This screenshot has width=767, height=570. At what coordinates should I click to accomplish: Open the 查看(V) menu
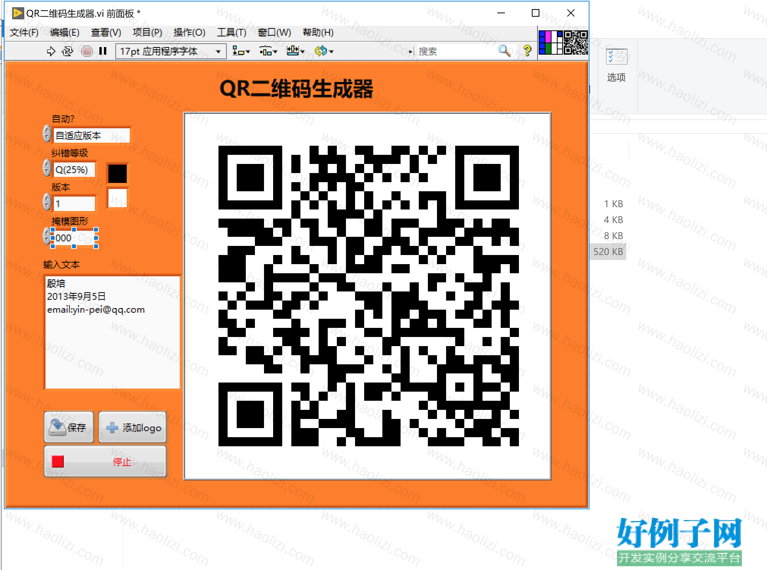pyautogui.click(x=106, y=33)
